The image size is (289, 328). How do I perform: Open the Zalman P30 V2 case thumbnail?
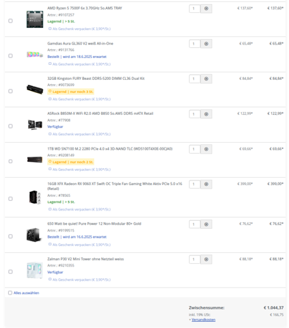tap(35, 270)
